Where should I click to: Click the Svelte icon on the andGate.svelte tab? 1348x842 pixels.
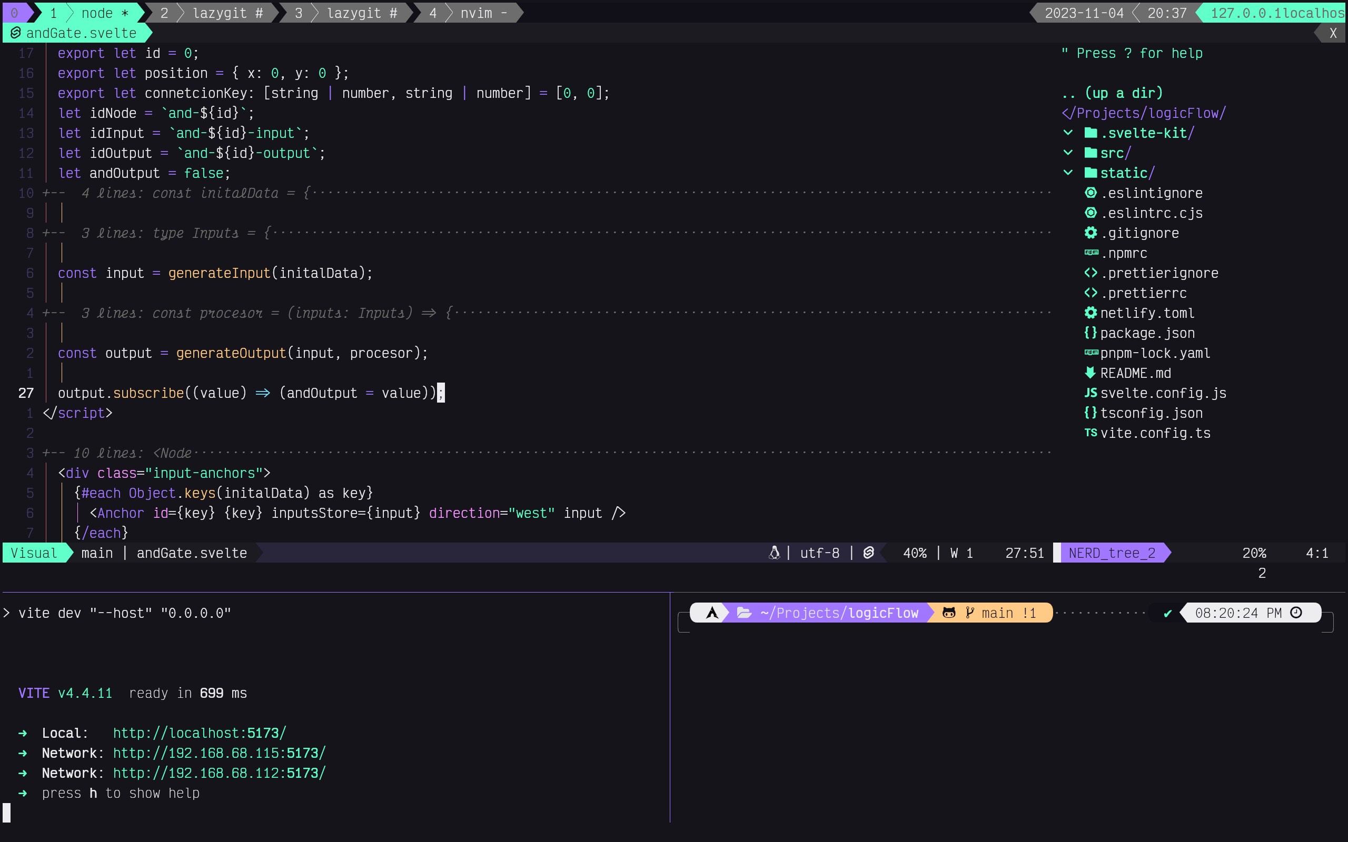pos(15,33)
